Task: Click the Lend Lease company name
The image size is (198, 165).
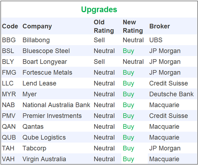Action: (39, 83)
